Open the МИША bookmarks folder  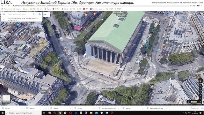pyautogui.click(x=110, y=9)
